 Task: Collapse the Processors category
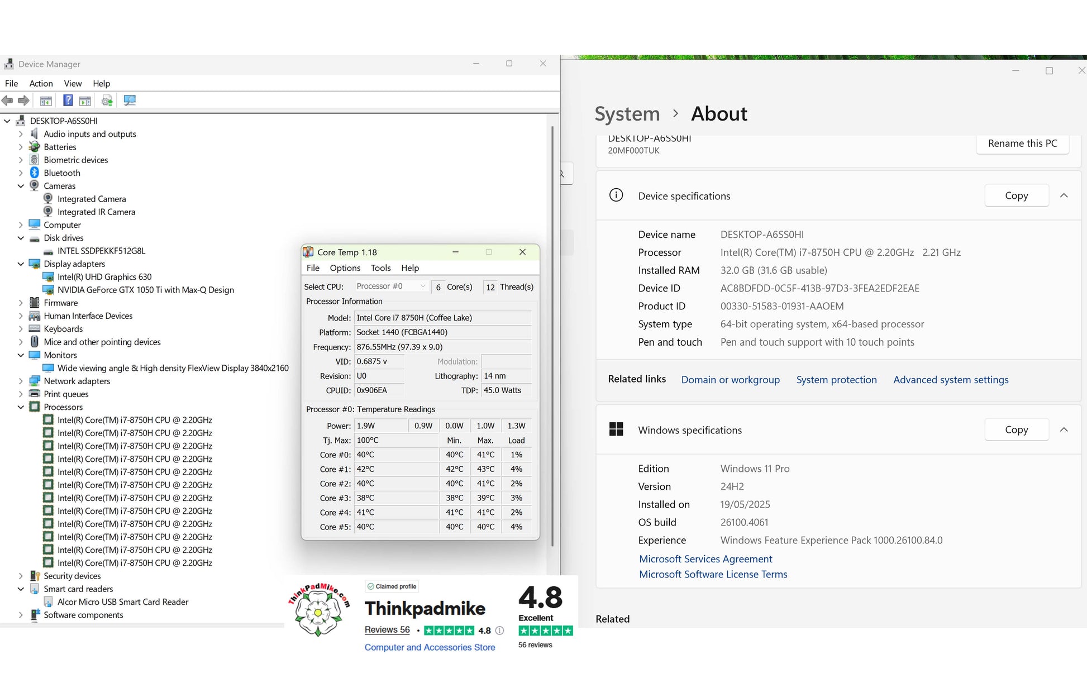[x=21, y=407]
